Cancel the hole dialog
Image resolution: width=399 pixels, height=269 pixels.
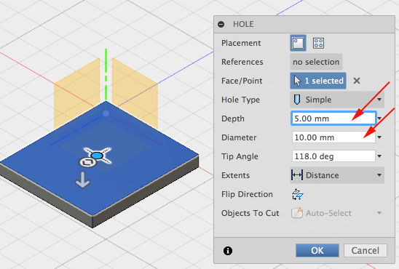click(x=366, y=250)
